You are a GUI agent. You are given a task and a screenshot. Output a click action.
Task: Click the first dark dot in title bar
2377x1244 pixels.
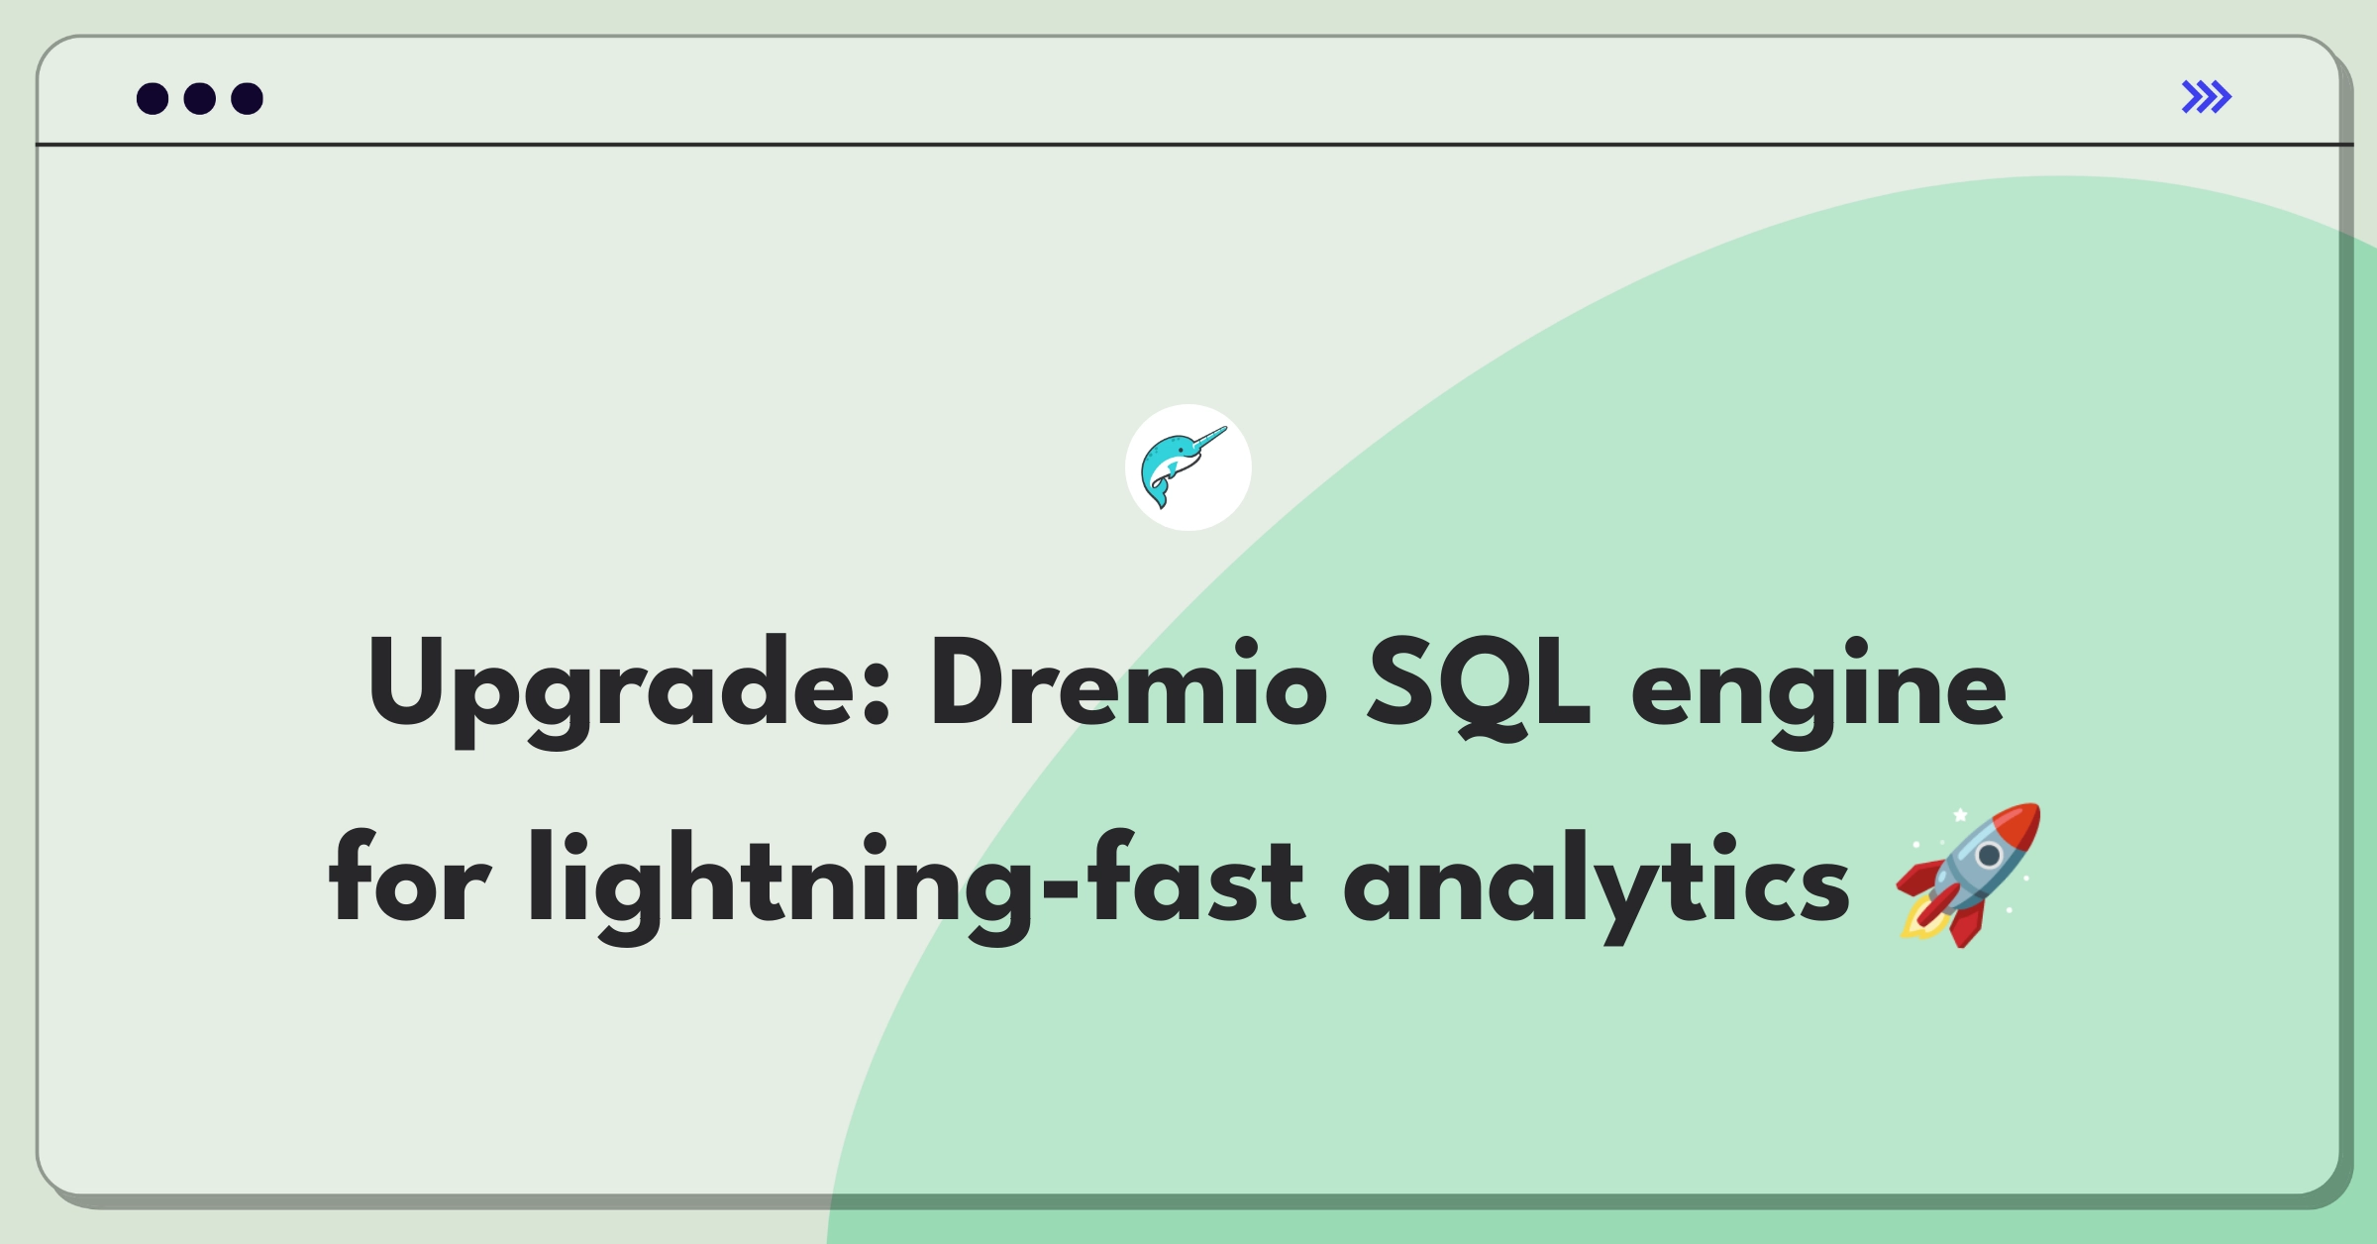click(x=153, y=98)
